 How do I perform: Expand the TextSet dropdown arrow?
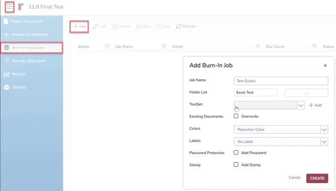coord(301,105)
